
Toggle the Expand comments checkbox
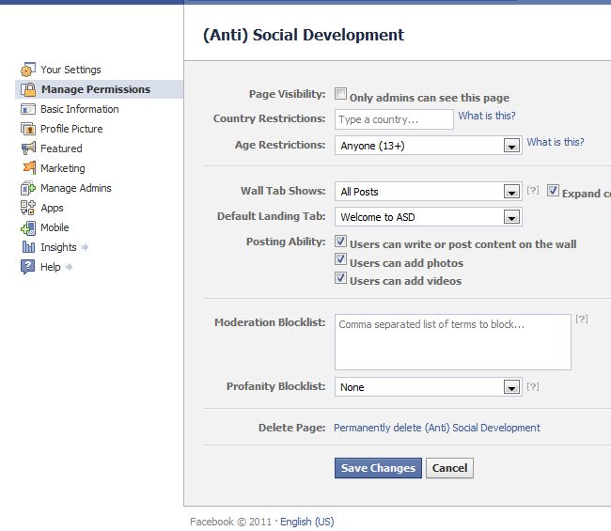(553, 190)
